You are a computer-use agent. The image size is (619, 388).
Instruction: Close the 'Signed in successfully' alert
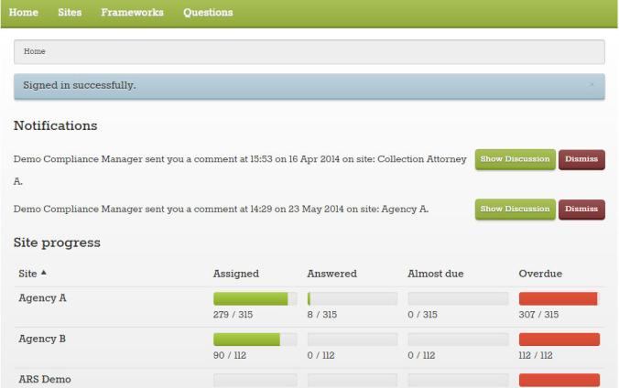592,84
